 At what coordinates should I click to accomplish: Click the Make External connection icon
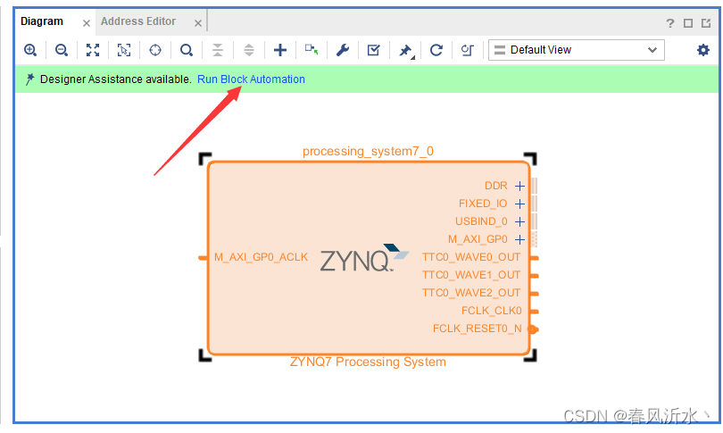coord(312,50)
